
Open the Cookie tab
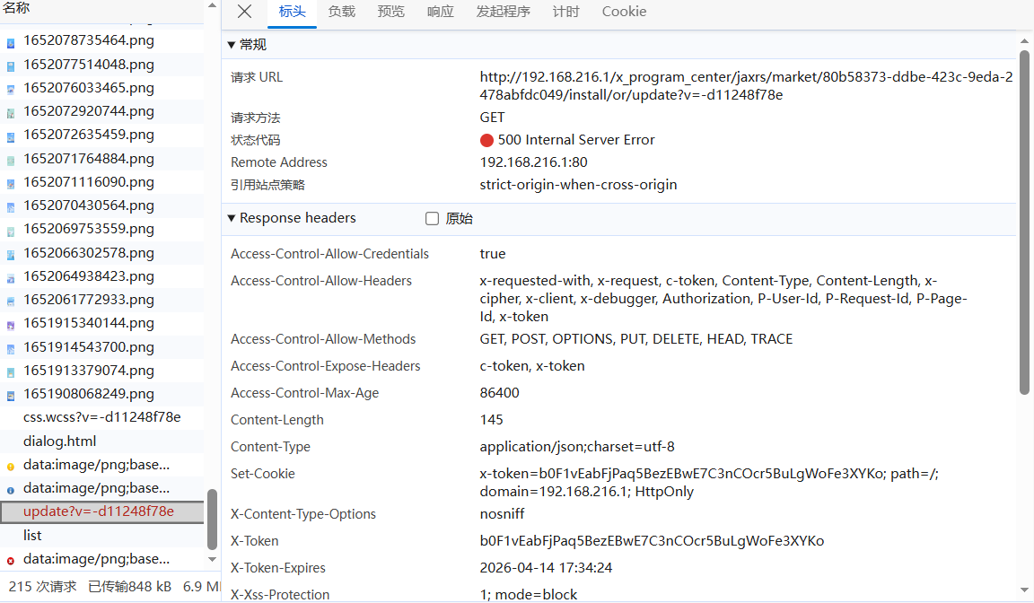(x=624, y=12)
